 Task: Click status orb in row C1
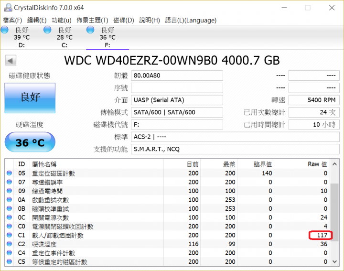pos(9,235)
